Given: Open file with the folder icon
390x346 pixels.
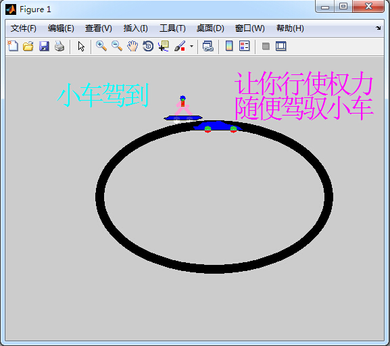Looking at the screenshot, I should tap(28, 46).
